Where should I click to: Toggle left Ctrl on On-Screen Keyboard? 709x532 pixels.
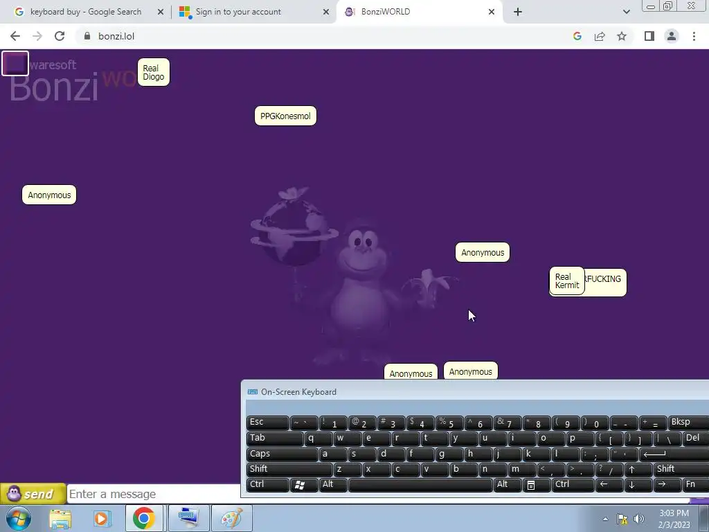click(x=267, y=485)
